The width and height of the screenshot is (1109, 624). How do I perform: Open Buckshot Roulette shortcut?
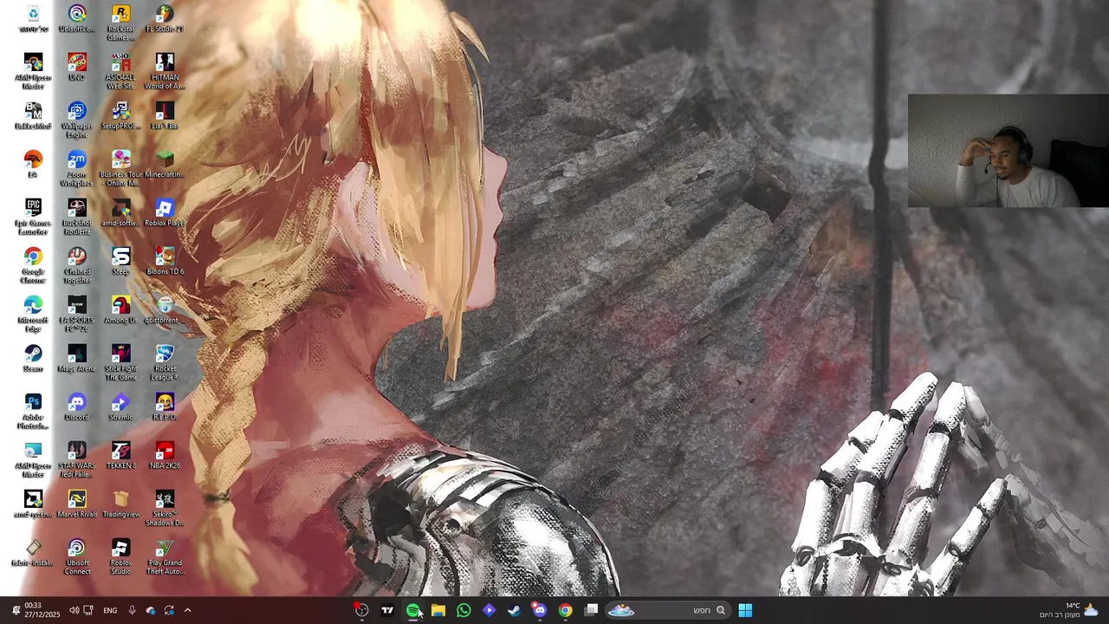[77, 217]
